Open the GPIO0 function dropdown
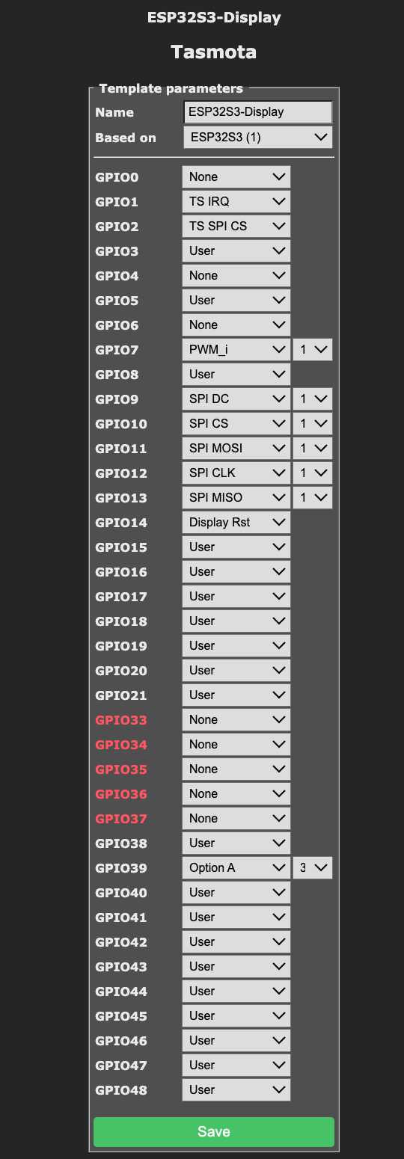The width and height of the screenshot is (404, 1159). click(x=236, y=177)
